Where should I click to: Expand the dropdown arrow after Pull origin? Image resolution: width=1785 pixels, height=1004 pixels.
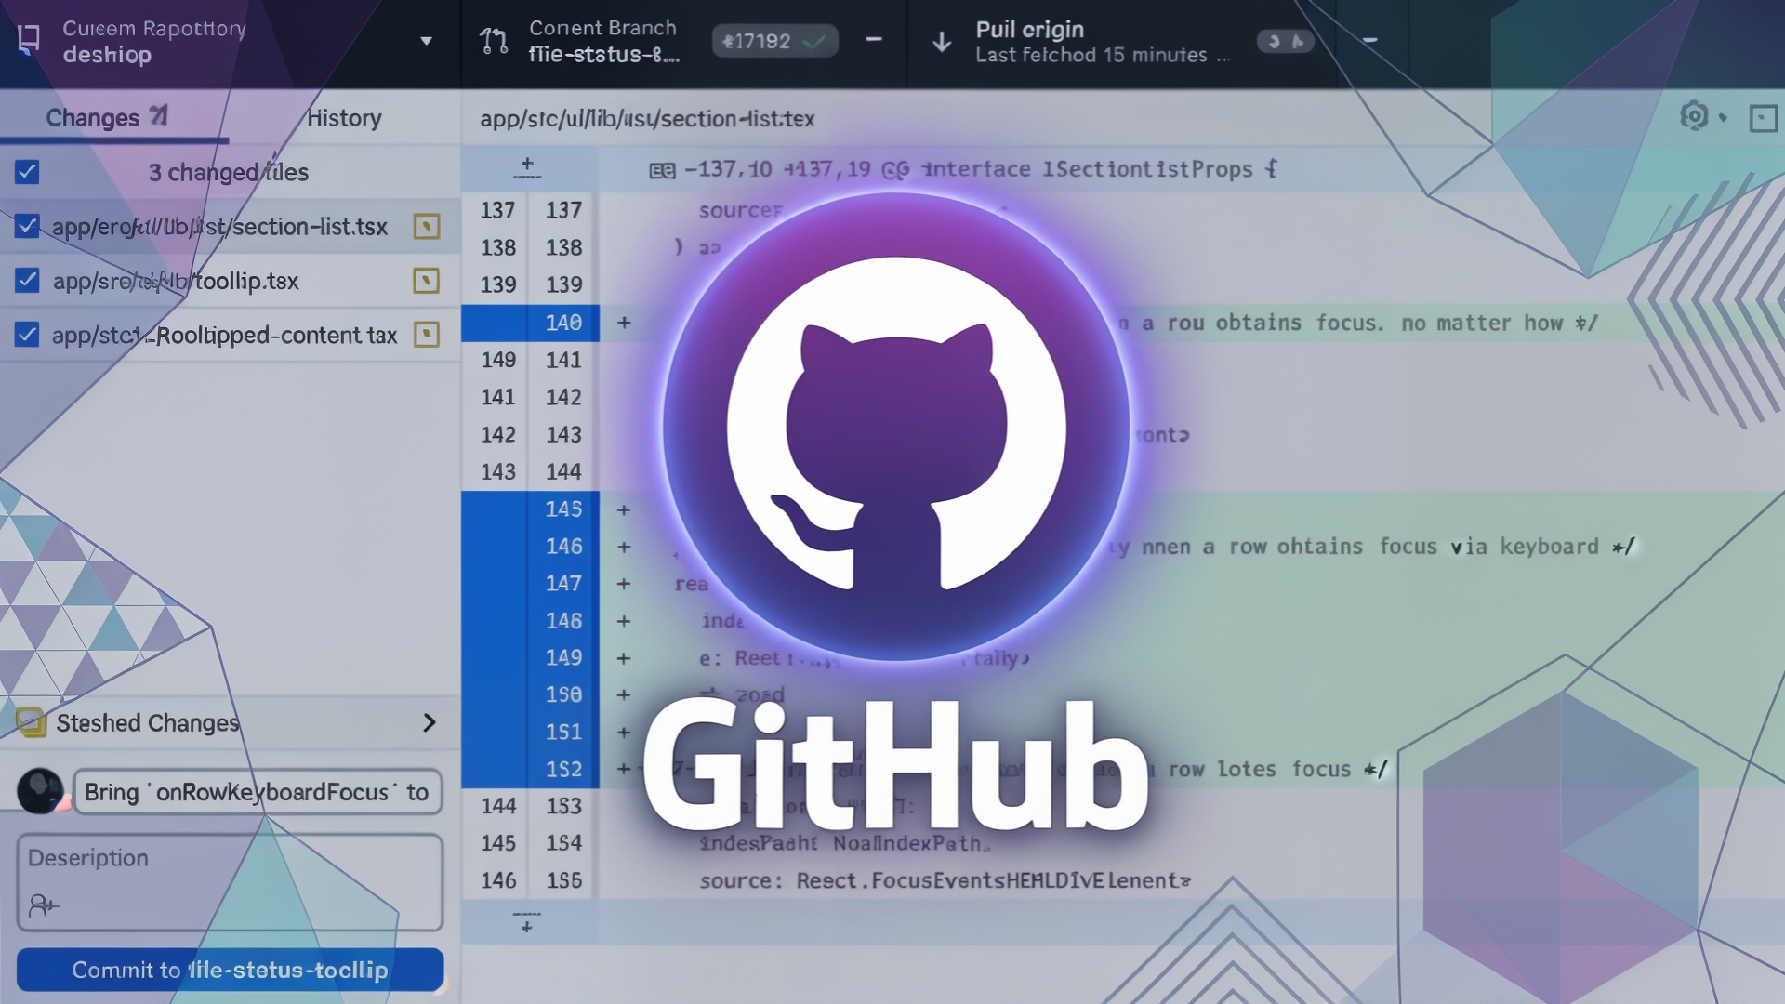click(x=1370, y=40)
